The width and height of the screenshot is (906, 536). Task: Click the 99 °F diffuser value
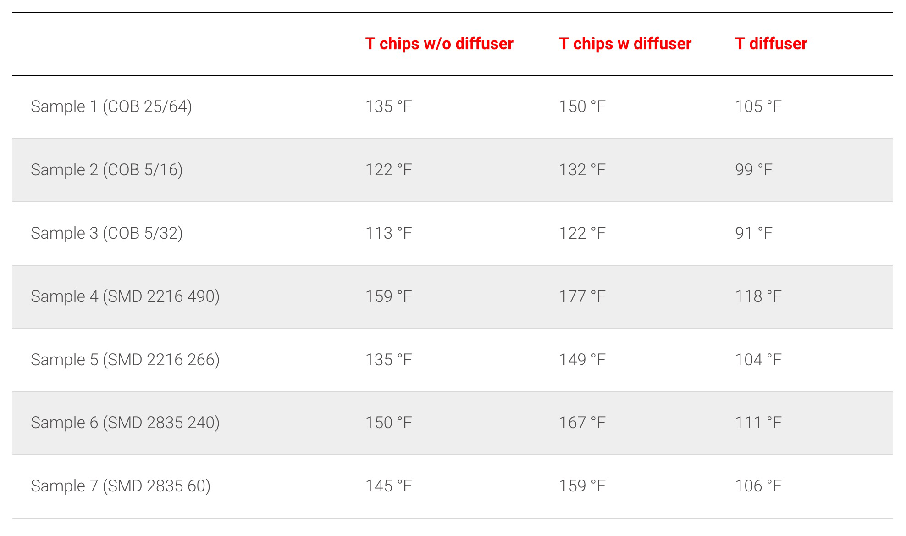click(x=753, y=170)
